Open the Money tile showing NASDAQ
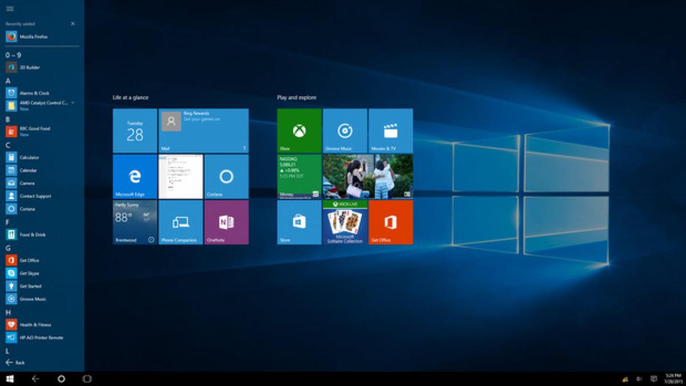This screenshot has width=686, height=386. click(x=298, y=174)
